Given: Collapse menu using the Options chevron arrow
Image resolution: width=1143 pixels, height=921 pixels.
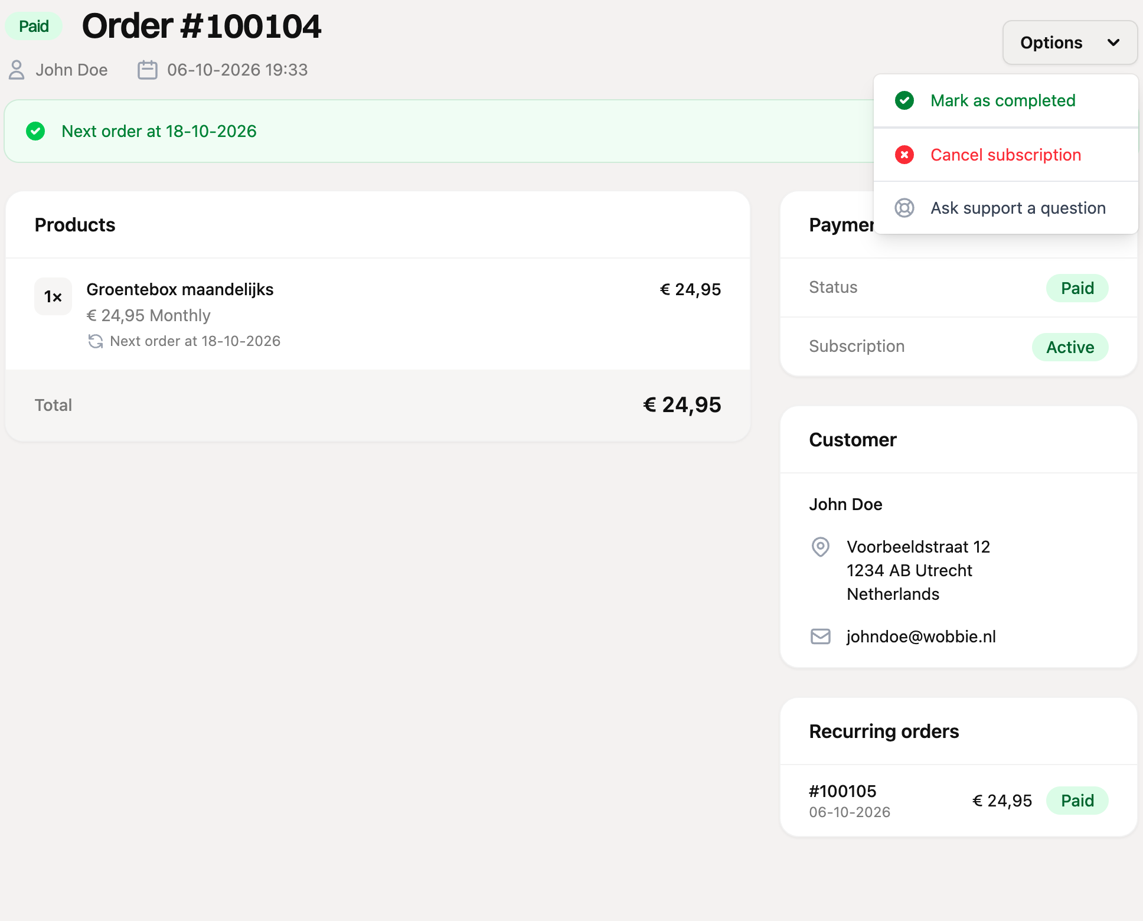Looking at the screenshot, I should 1113,43.
